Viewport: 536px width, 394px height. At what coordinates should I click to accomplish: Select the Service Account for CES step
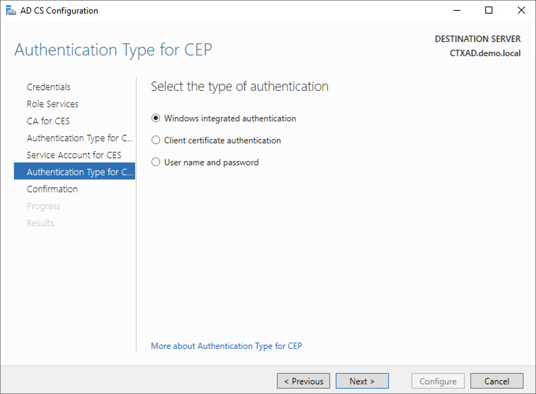click(74, 155)
